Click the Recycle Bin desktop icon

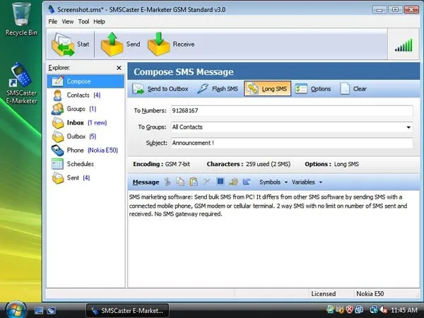click(x=21, y=19)
